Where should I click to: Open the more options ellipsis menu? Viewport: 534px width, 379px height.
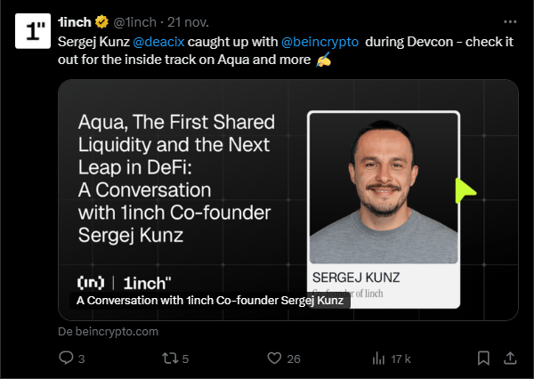click(509, 21)
